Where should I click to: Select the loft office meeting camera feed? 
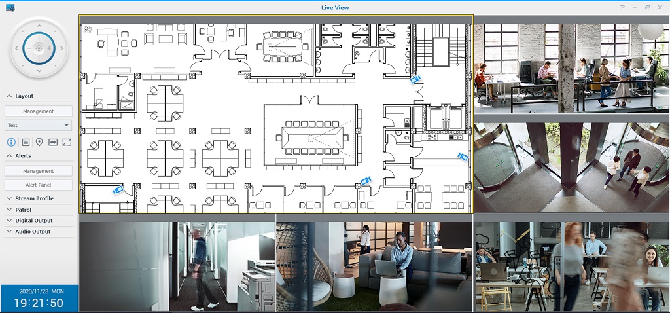tap(572, 64)
